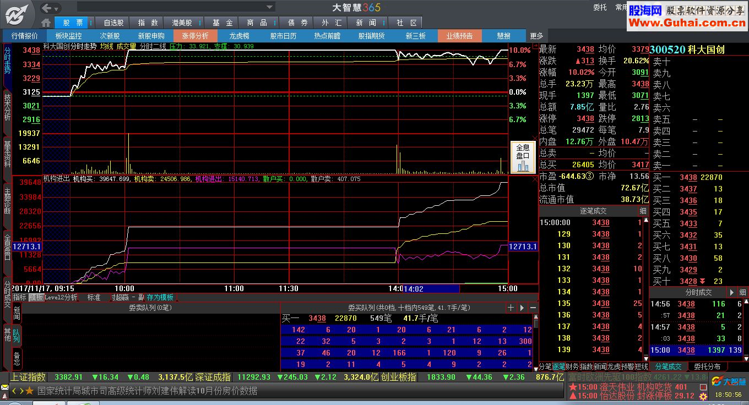
Task: Select the 短线 bottom tab
Action: tap(641, 366)
